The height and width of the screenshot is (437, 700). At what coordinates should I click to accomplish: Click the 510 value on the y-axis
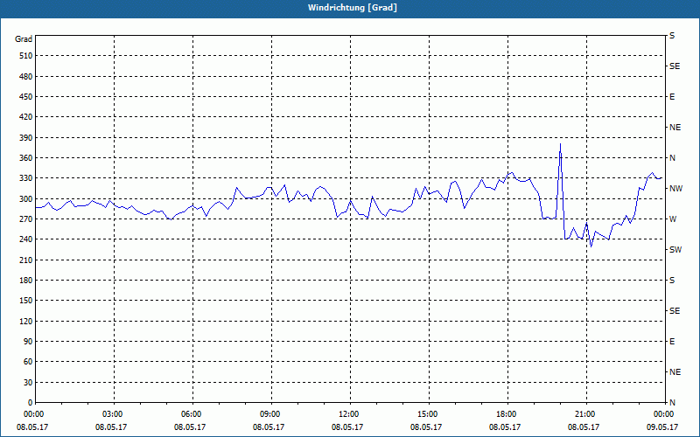tap(26, 56)
